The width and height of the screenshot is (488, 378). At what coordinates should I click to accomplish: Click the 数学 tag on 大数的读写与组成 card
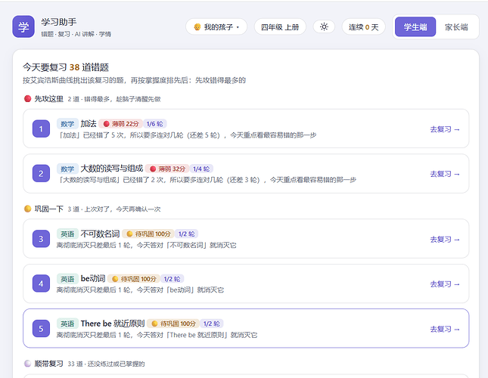[67, 169]
